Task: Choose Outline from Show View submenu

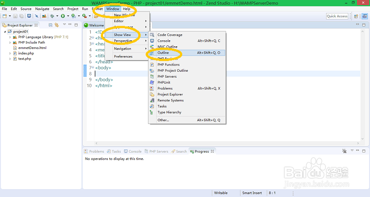Action: pyautogui.click(x=187, y=53)
